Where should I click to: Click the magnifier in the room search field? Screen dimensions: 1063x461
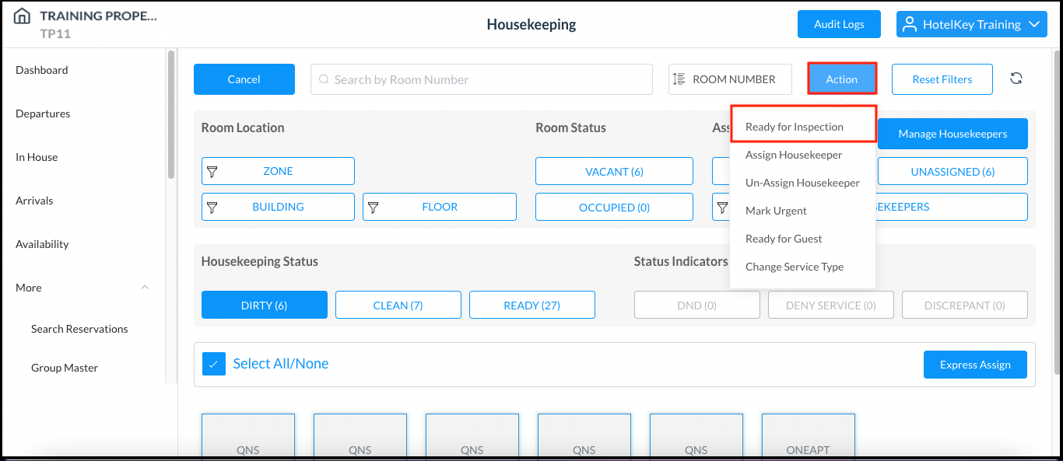coord(323,79)
